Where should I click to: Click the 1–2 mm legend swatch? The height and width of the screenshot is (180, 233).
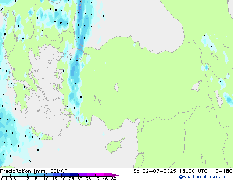coord(23,175)
